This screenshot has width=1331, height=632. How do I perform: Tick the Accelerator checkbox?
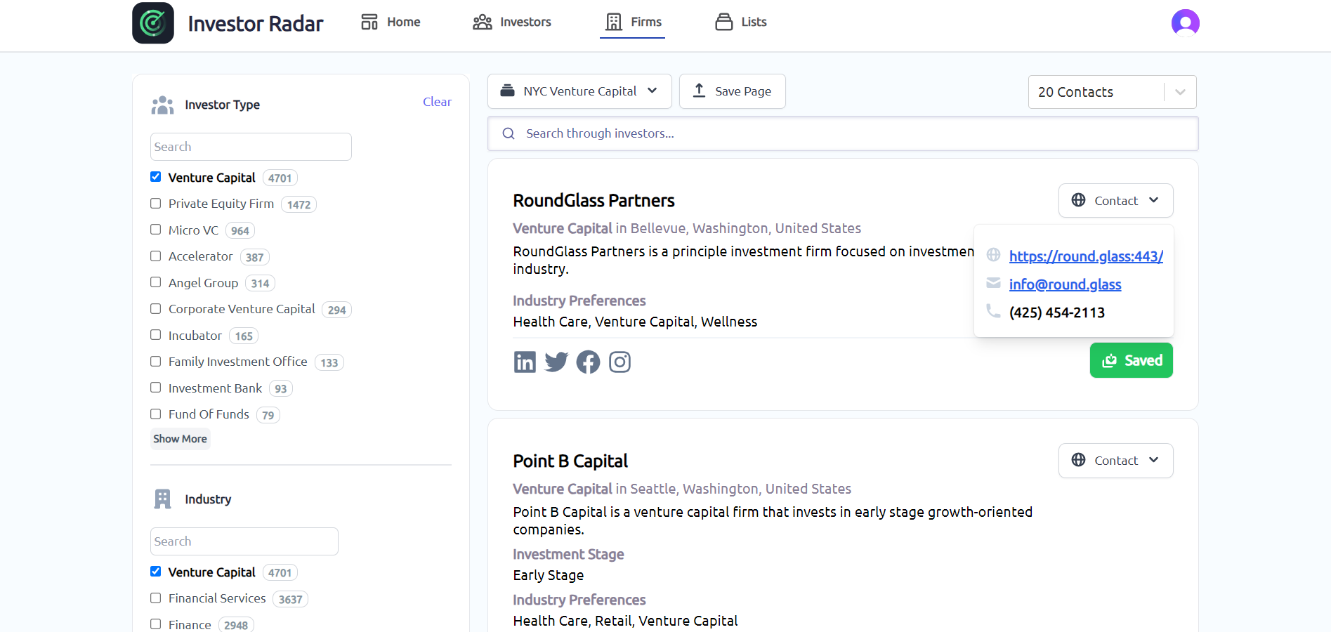coord(156,256)
